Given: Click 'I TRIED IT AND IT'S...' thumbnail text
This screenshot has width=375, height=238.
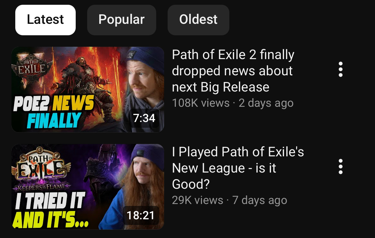Looking at the screenshot, I should point(51,210).
